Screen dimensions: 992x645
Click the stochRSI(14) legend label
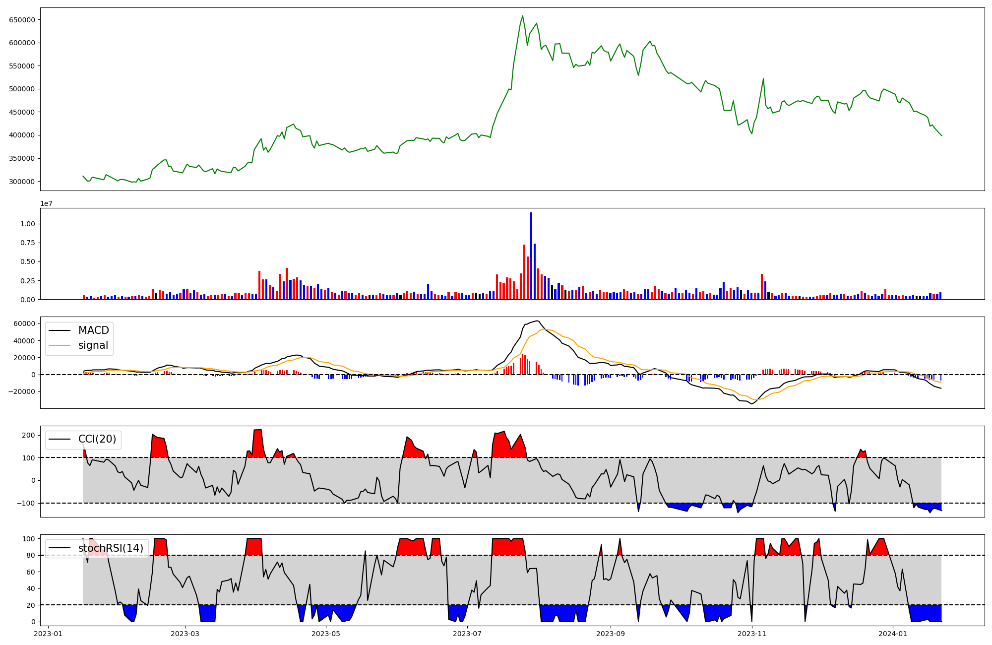point(111,548)
